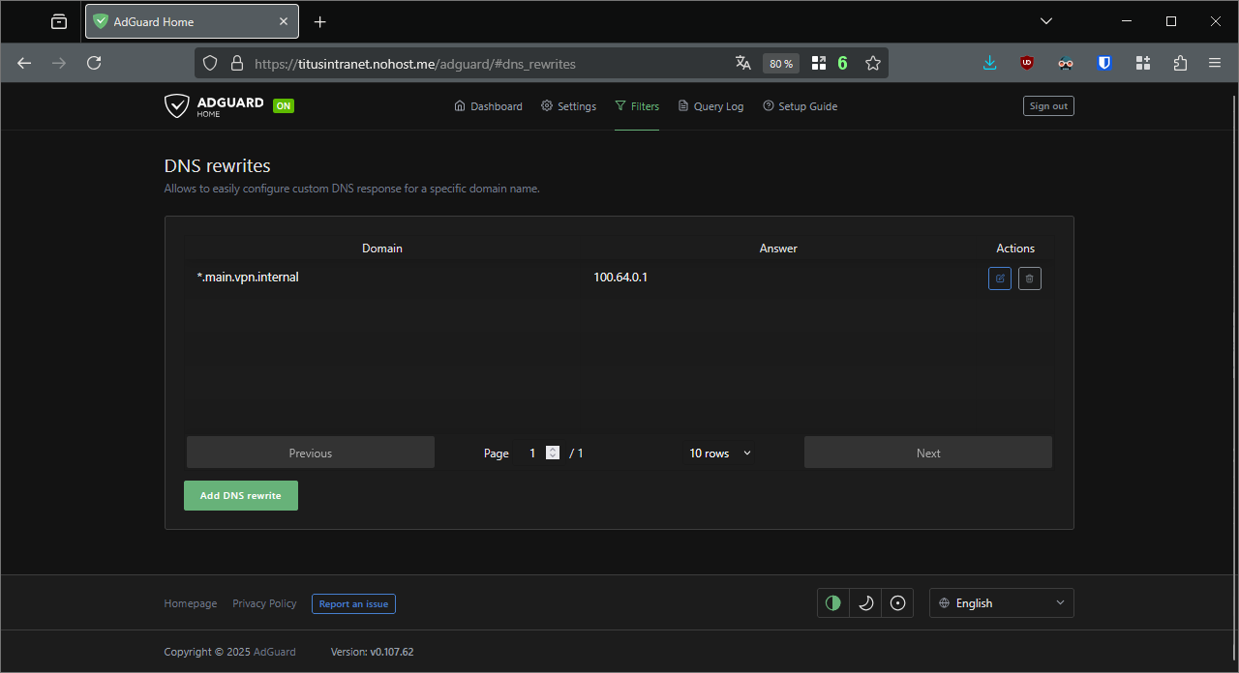Select the light theme sun option

[898, 603]
